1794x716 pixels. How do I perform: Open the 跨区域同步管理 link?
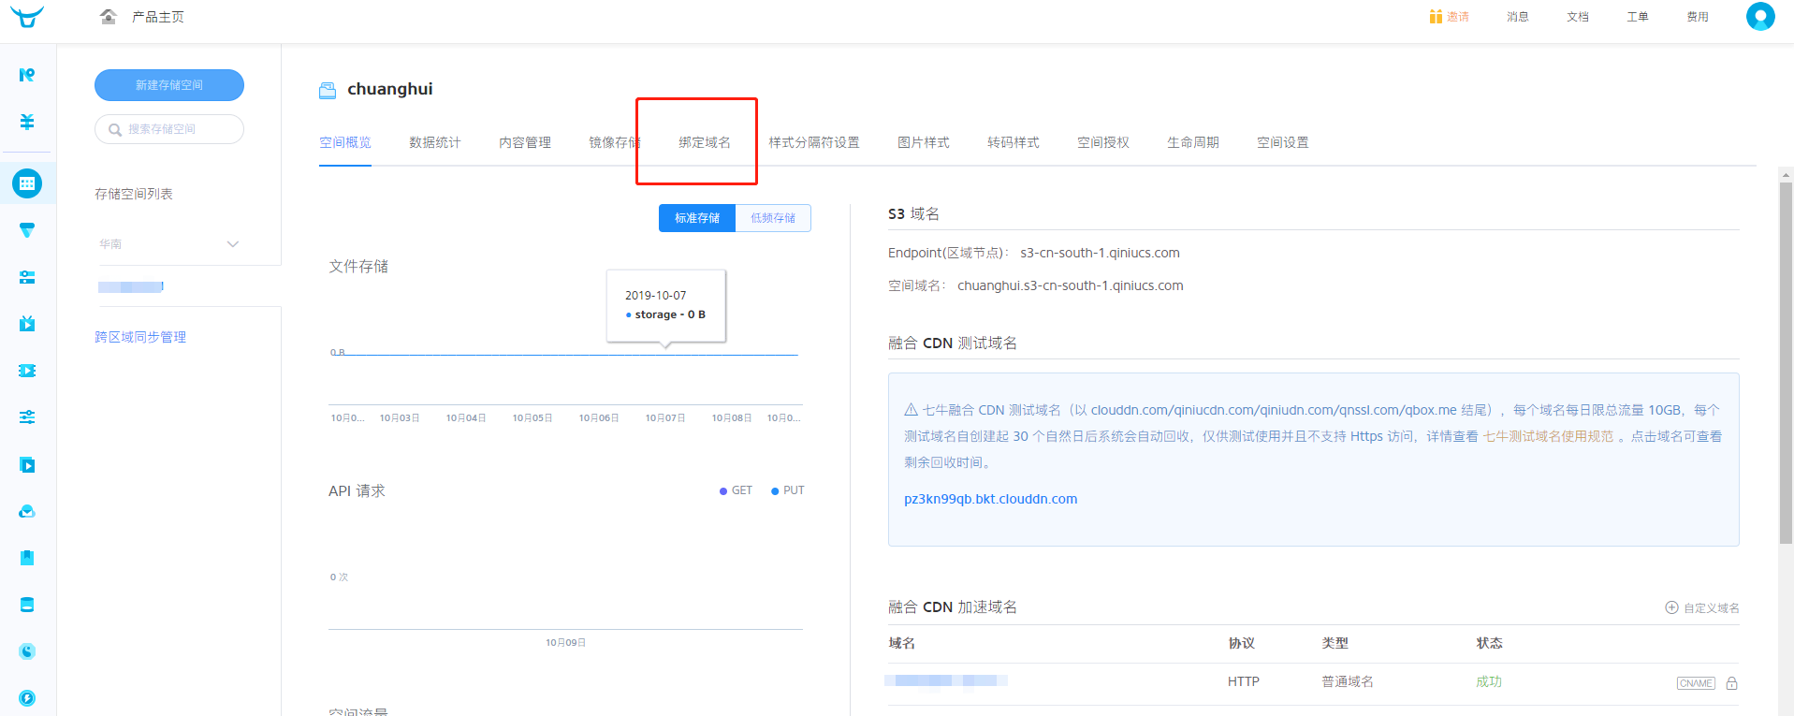point(140,337)
